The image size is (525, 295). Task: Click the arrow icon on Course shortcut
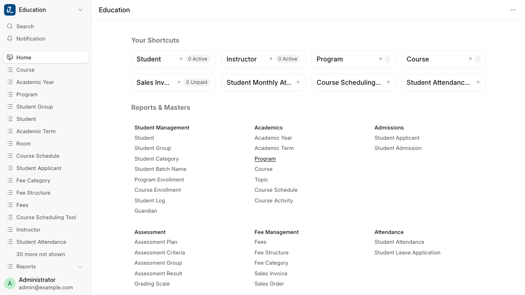(x=470, y=59)
